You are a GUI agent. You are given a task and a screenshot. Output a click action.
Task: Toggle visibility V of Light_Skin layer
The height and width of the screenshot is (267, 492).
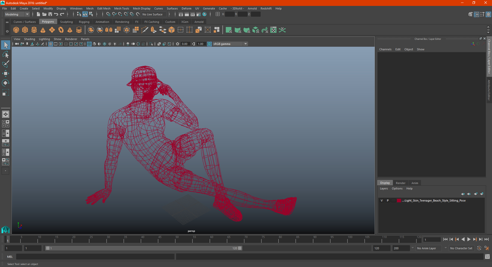(382, 201)
